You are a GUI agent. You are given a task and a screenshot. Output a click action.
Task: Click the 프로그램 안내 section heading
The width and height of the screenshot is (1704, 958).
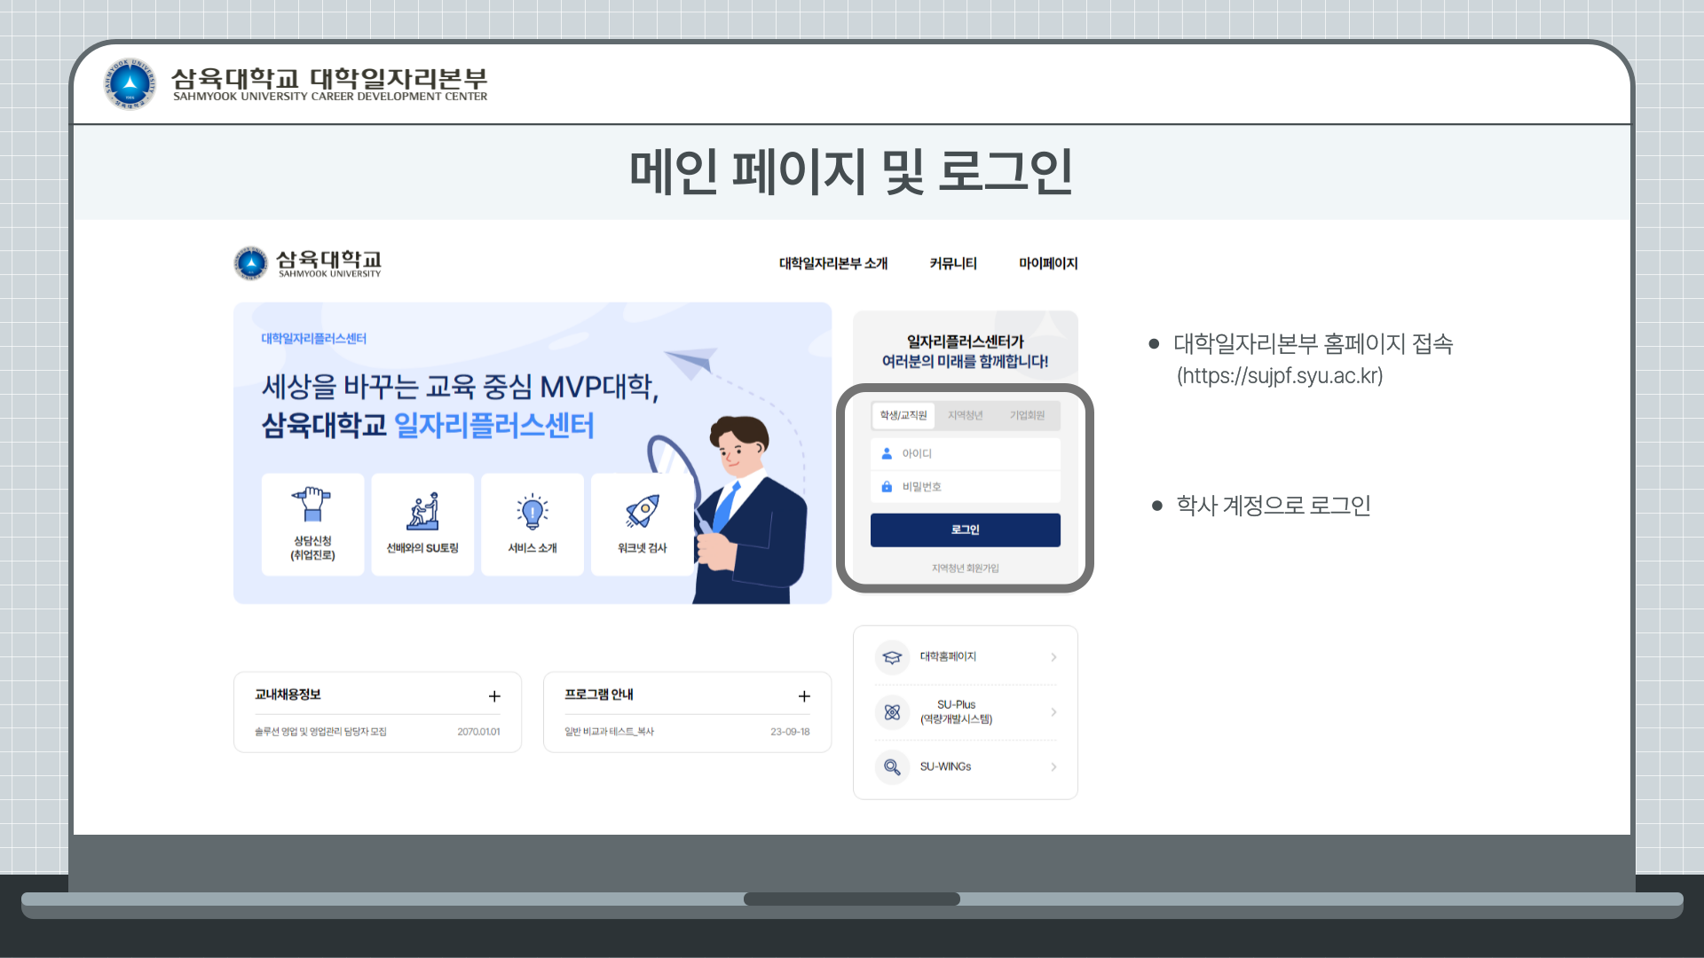(x=599, y=695)
